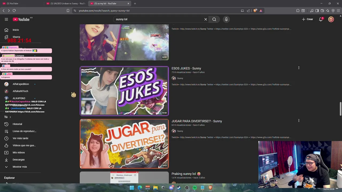Click the address bar URL
The image size is (342, 192).
[x=104, y=11]
